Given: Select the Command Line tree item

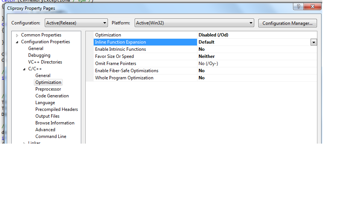Looking at the screenshot, I should point(51,136).
